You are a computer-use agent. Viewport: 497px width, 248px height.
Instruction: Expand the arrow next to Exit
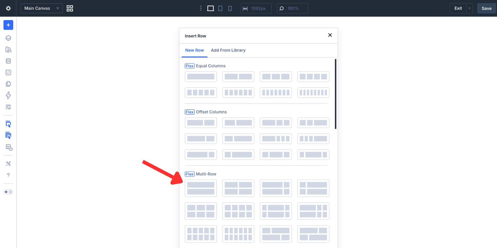click(469, 8)
